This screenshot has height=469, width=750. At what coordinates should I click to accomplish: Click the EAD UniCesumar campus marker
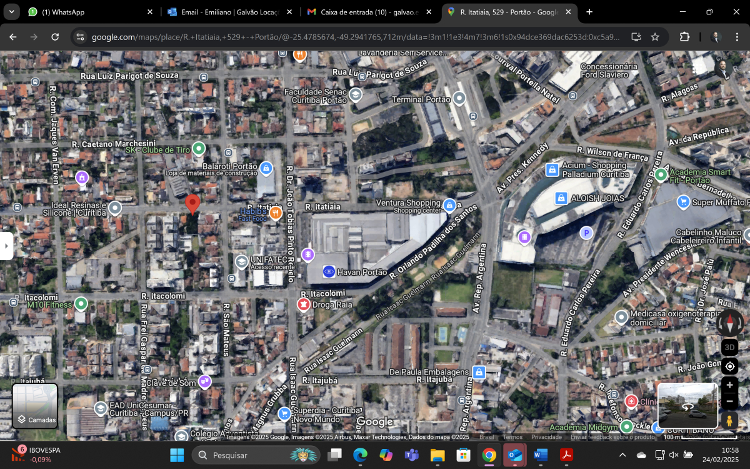pos(100,408)
